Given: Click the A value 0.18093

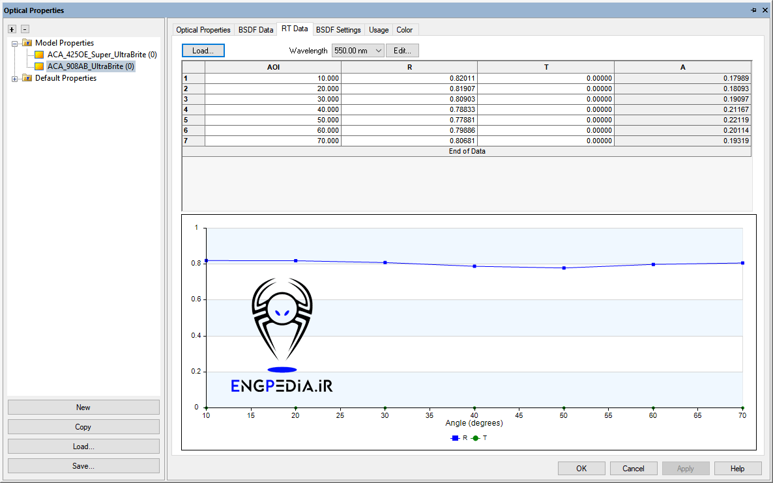Looking at the screenshot, I should point(683,89).
